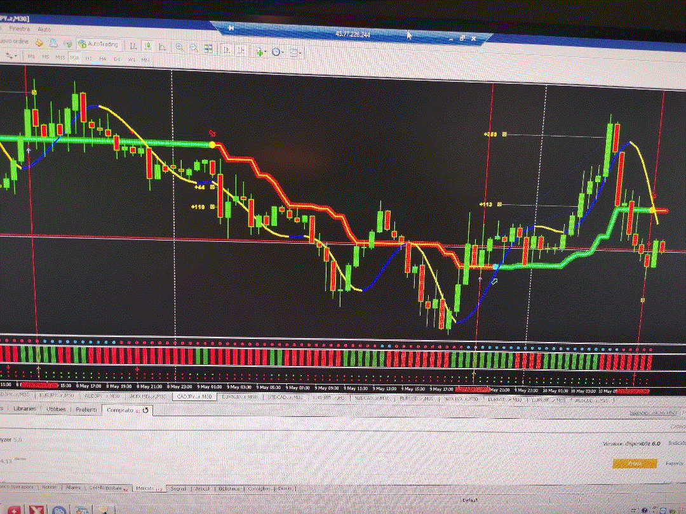
Task: Click the yellow icon right of Nuovo ordine
Action: (39, 43)
